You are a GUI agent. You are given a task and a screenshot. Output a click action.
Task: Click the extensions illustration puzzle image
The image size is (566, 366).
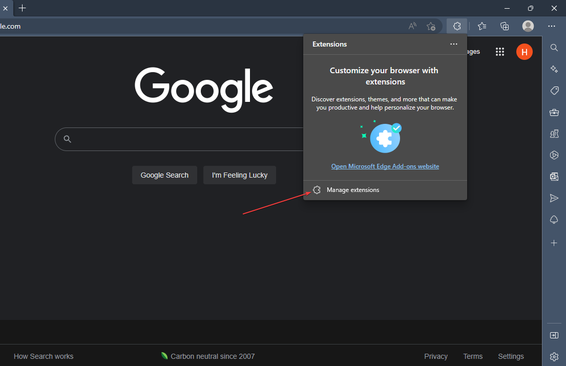381,137
